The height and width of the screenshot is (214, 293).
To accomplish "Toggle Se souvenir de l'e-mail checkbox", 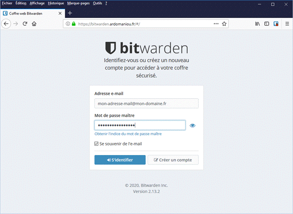I will [x=96, y=143].
